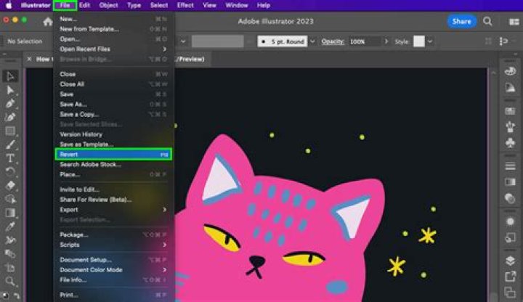Click the Opacity 100% input field
Image resolution: width=523 pixels, height=302 pixels.
point(365,41)
